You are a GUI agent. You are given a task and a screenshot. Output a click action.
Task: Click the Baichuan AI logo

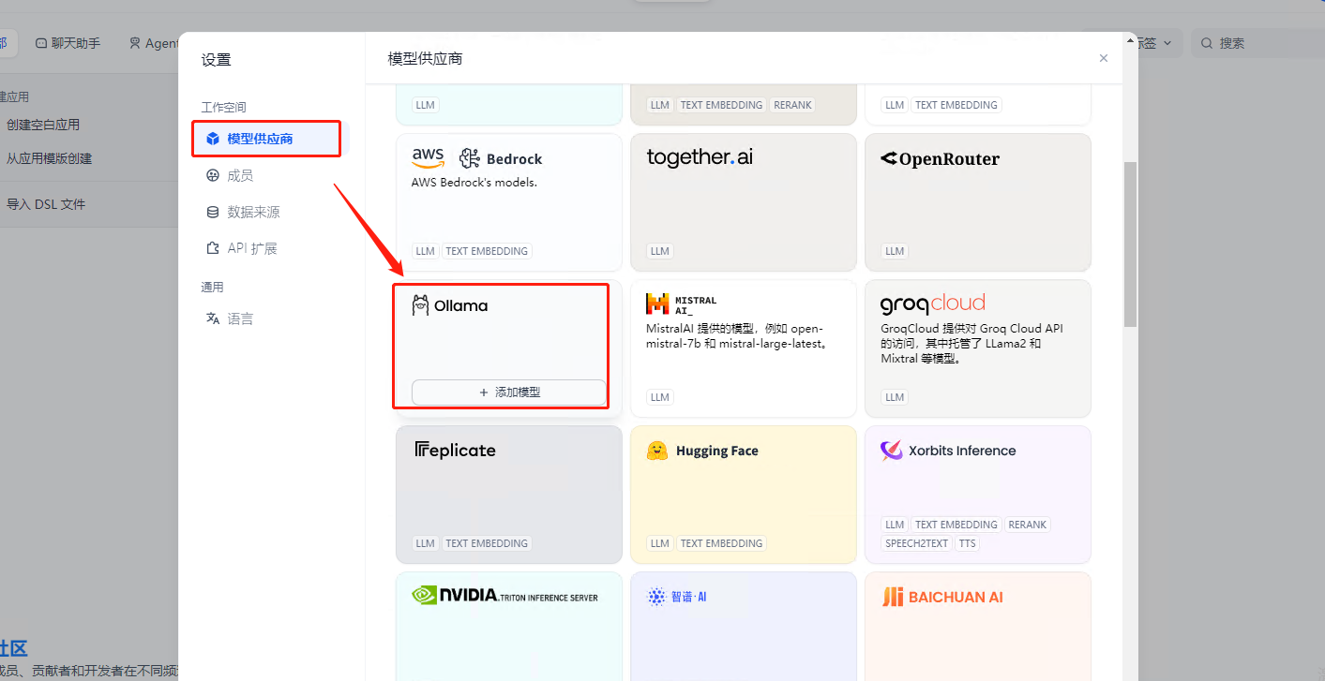(942, 597)
